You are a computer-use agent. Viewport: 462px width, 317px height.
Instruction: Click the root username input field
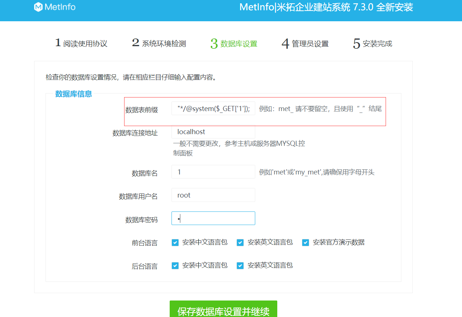tap(213, 195)
